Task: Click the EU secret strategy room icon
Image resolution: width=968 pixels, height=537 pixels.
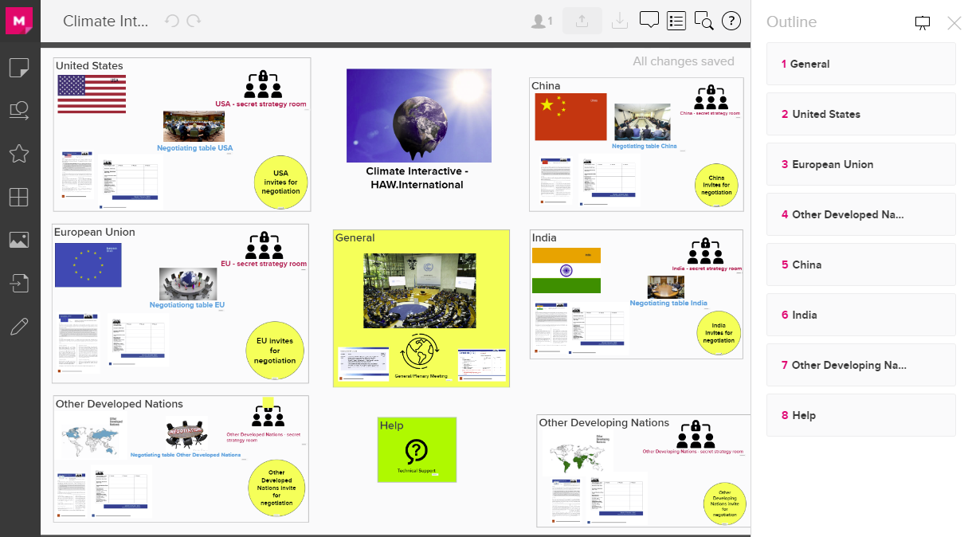Action: pyautogui.click(x=264, y=245)
